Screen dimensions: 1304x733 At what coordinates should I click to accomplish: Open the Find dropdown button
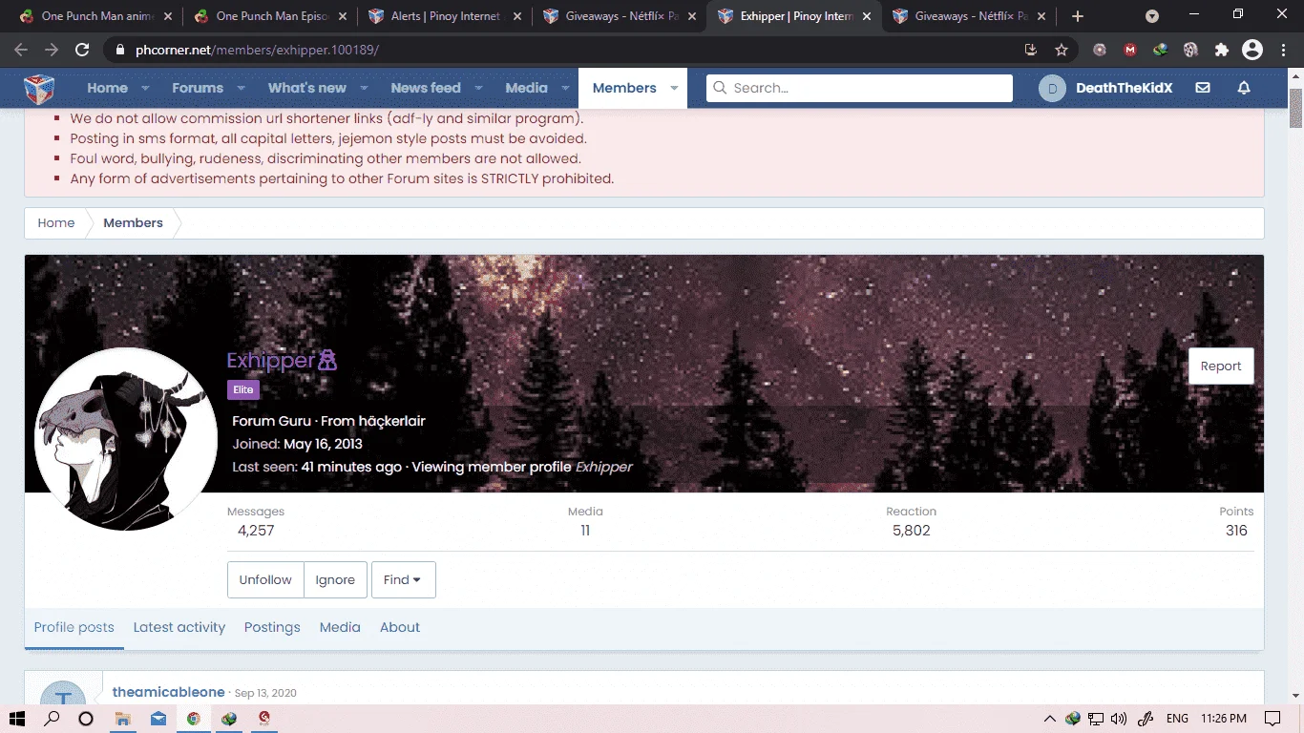403,579
